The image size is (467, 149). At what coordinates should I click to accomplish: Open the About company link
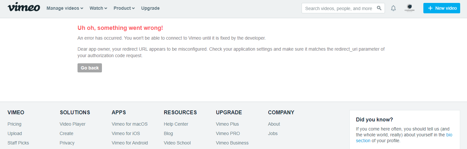point(274,124)
